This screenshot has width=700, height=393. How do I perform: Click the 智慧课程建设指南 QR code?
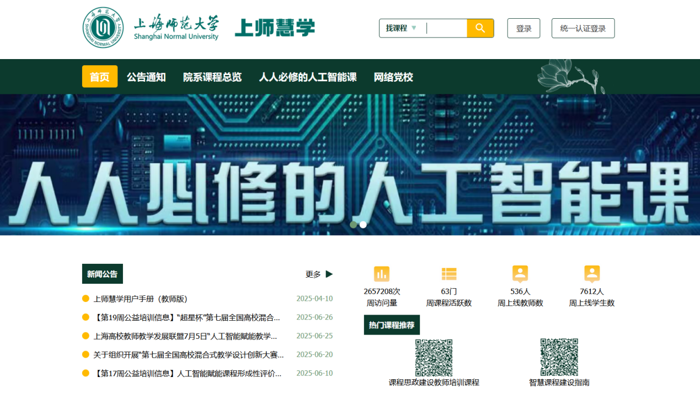pos(559,358)
